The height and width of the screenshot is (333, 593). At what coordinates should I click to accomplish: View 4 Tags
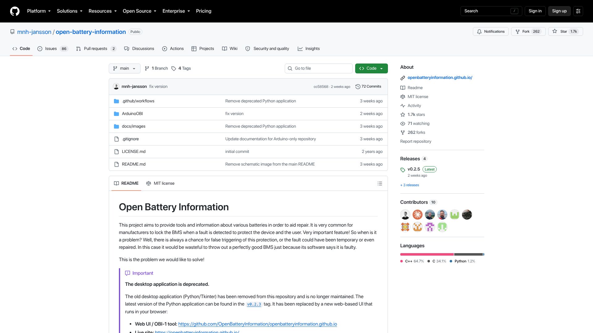coord(181,68)
